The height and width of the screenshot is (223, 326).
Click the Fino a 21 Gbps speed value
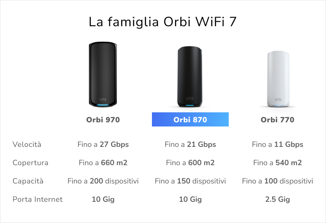tap(190, 145)
